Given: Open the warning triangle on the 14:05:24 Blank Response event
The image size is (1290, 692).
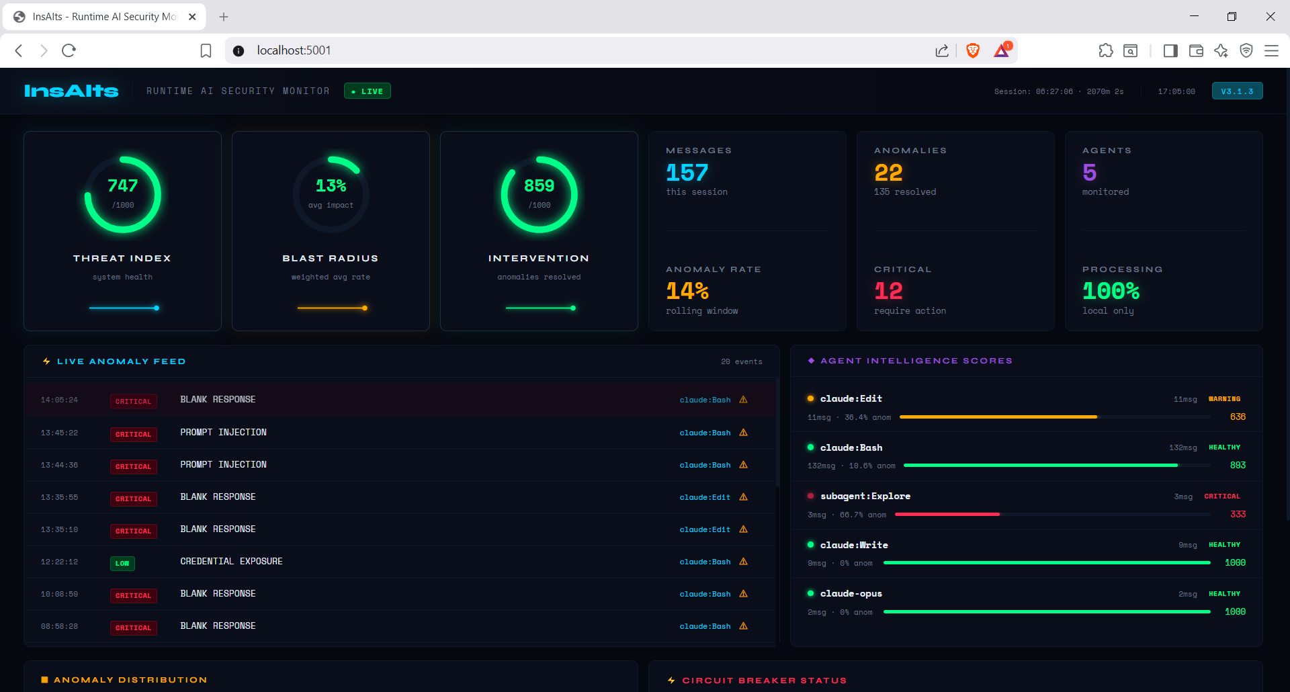Looking at the screenshot, I should 743,399.
